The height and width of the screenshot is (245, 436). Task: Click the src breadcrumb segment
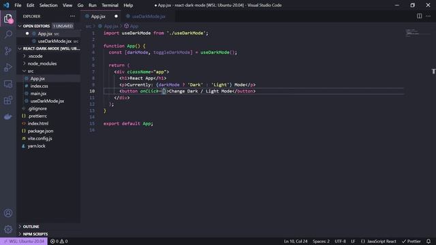(88, 26)
